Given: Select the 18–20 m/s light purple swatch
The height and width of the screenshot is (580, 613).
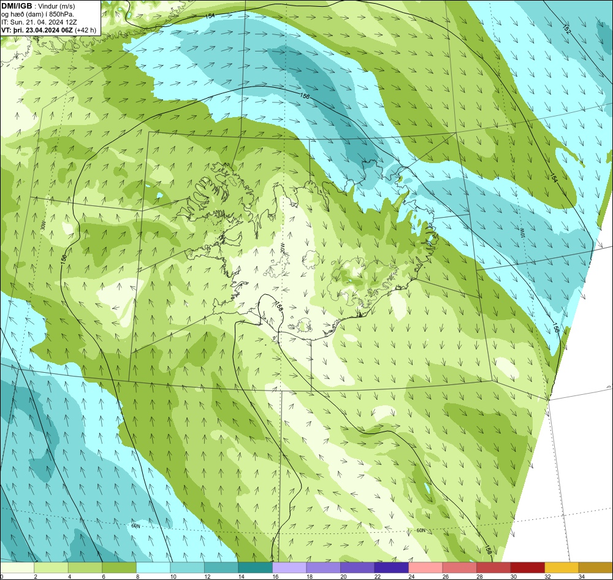Looking at the screenshot, I should click(x=323, y=568).
